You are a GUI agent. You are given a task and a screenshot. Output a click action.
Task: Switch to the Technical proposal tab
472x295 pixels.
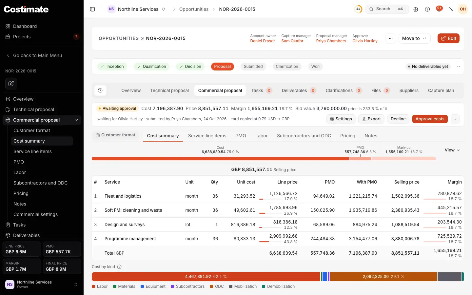pyautogui.click(x=169, y=90)
